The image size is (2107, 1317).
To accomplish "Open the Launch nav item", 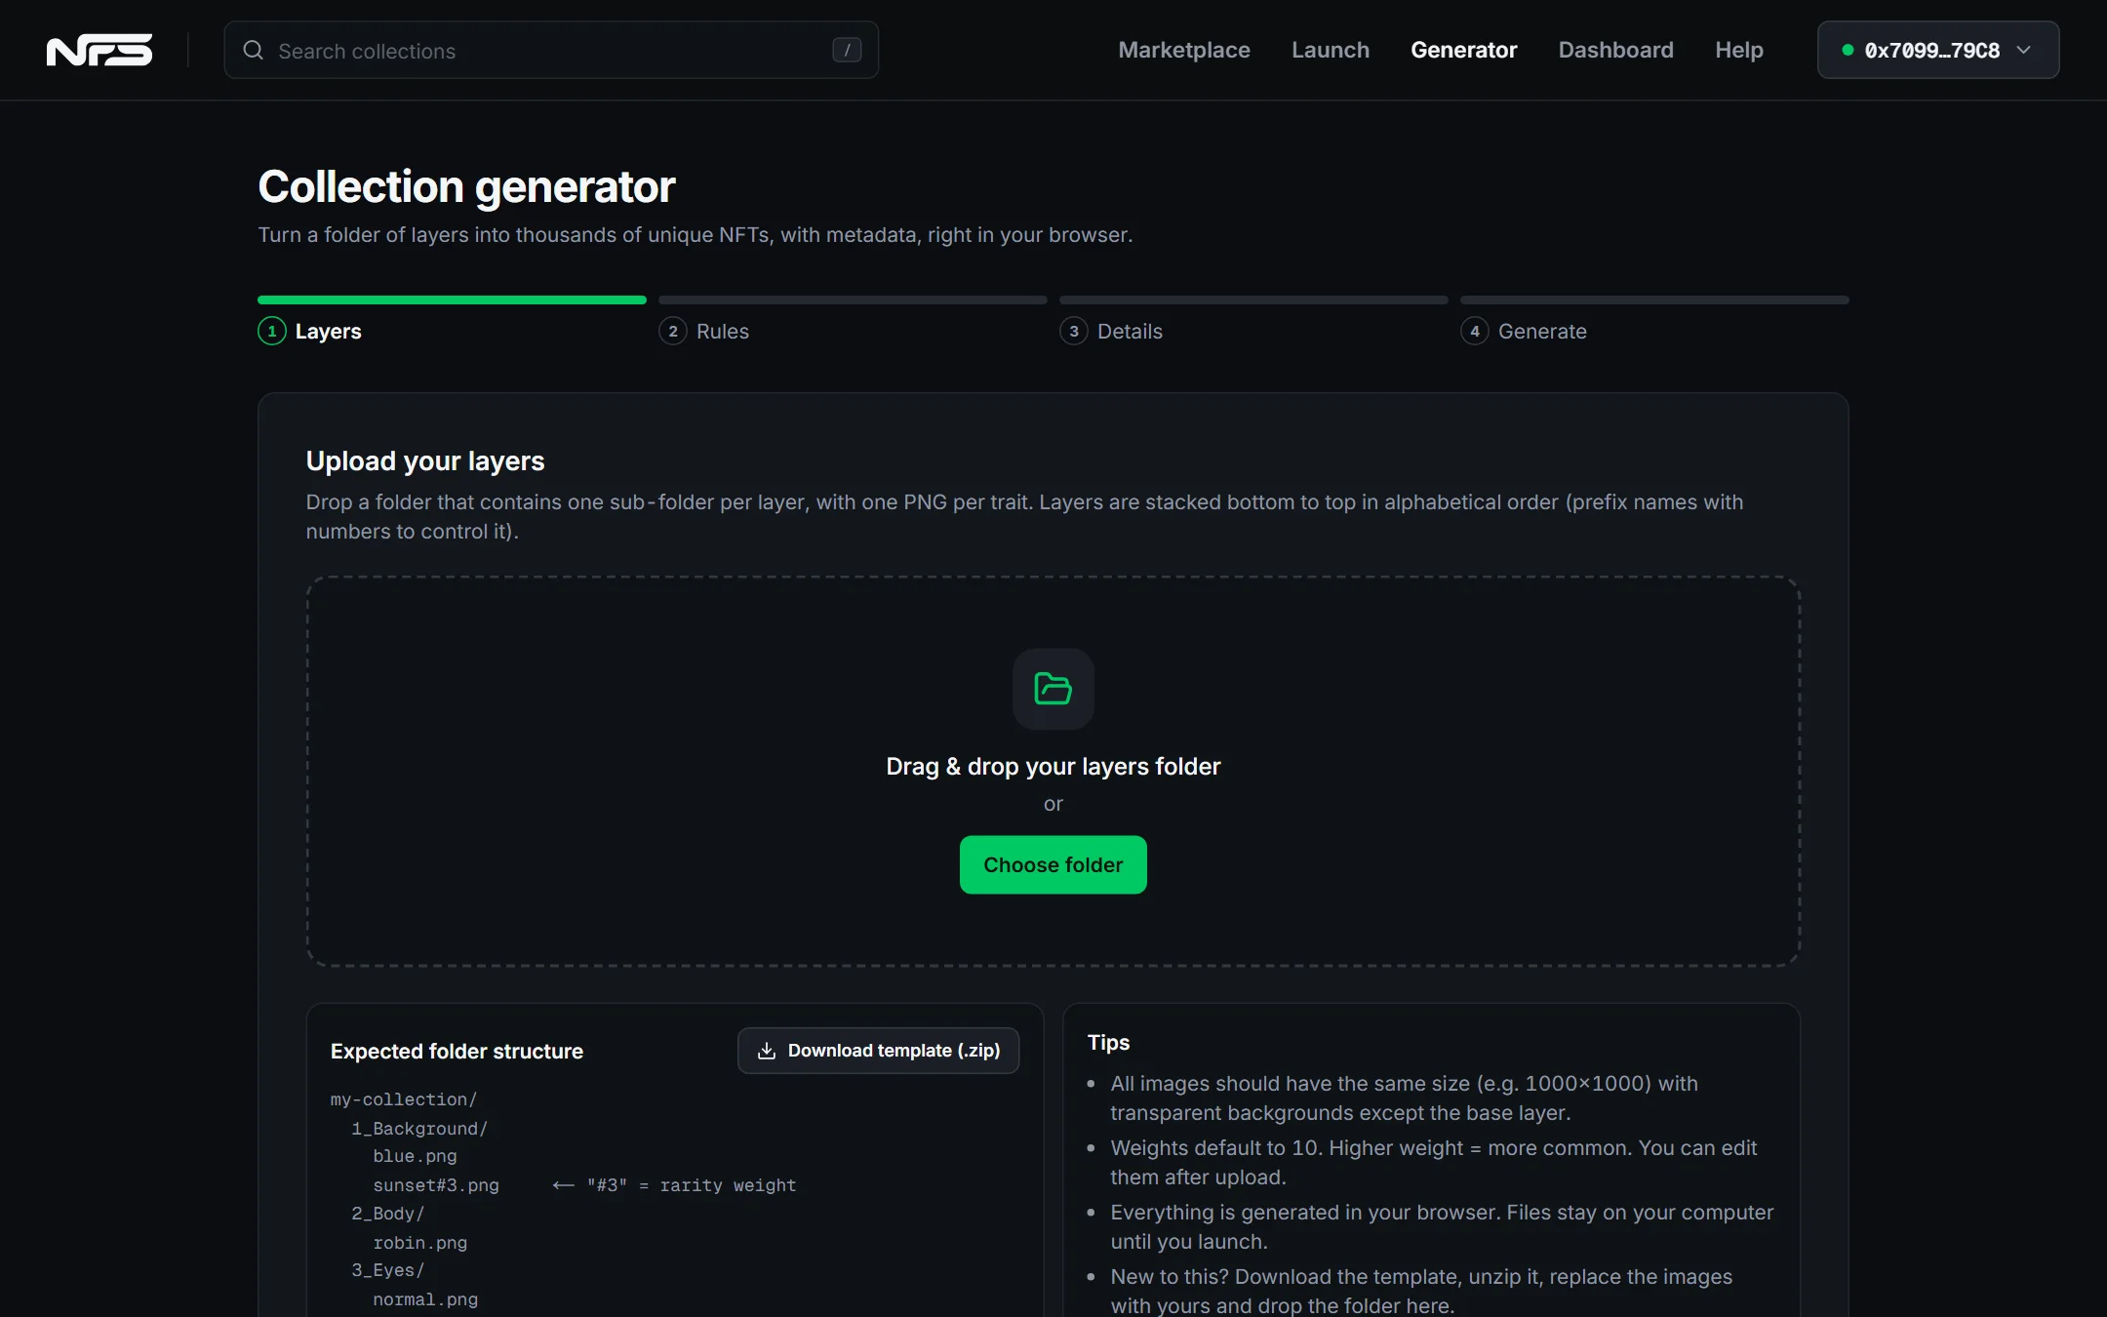I will pyautogui.click(x=1330, y=50).
